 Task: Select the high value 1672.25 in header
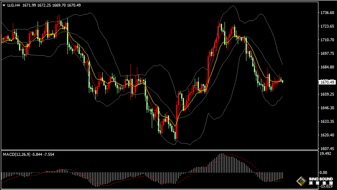click(x=44, y=5)
